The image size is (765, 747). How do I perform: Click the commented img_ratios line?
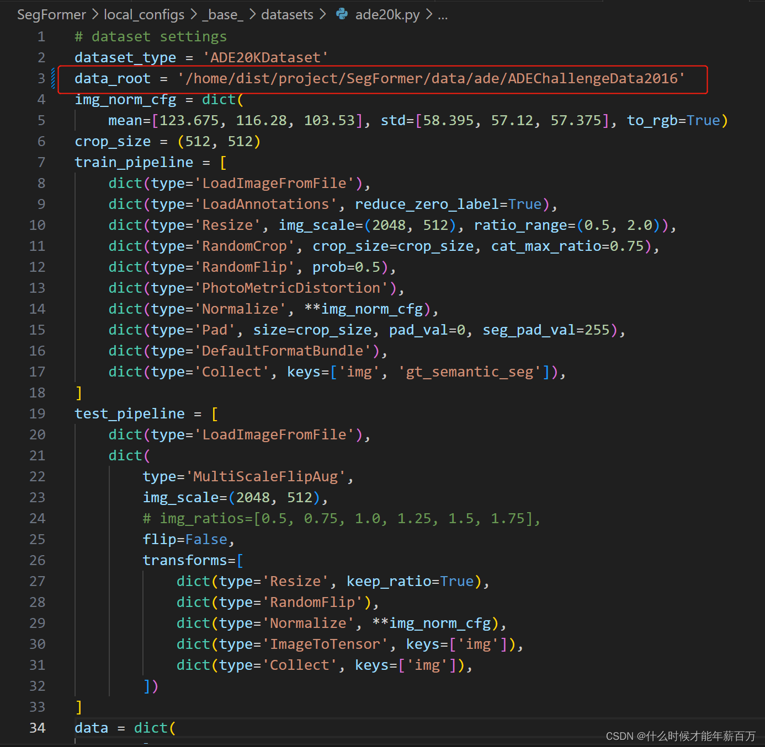[x=342, y=519]
